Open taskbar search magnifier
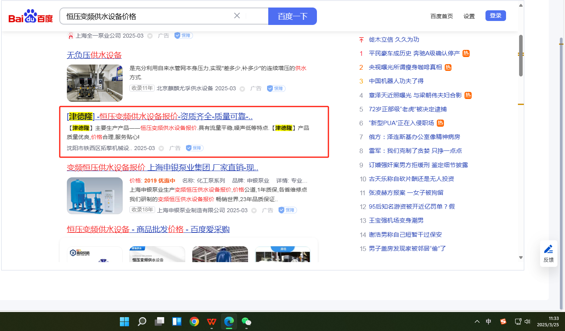 pos(142,321)
